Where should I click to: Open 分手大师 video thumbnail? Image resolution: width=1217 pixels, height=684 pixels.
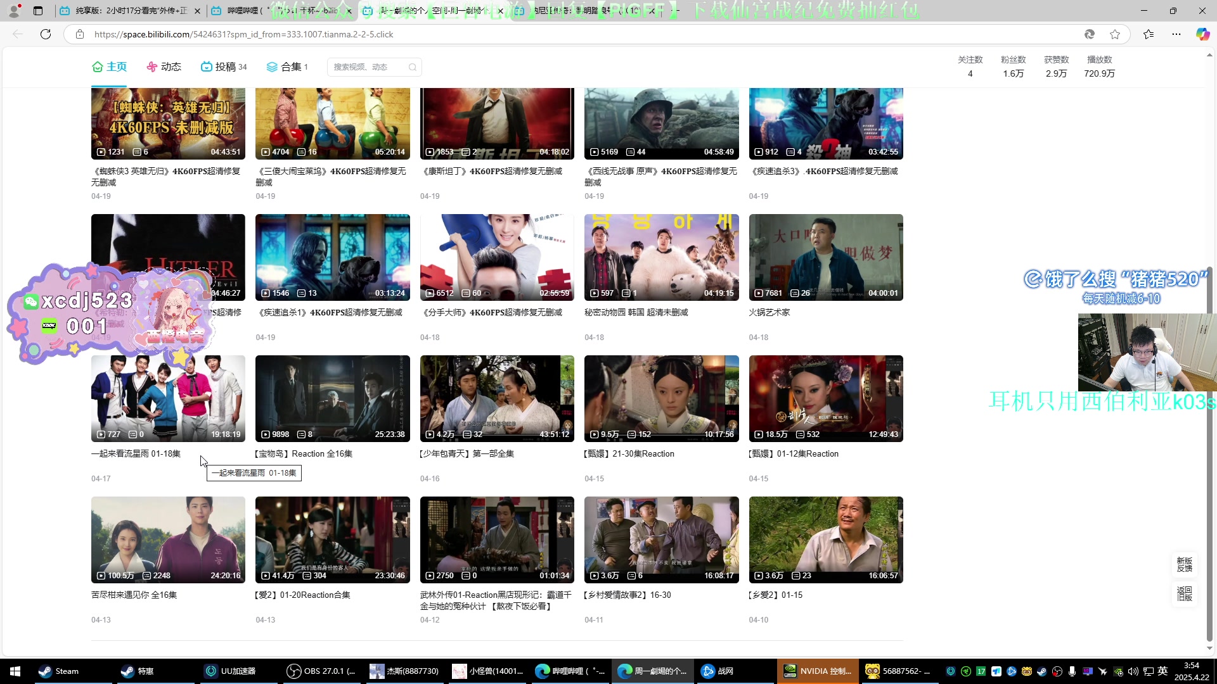click(x=497, y=257)
